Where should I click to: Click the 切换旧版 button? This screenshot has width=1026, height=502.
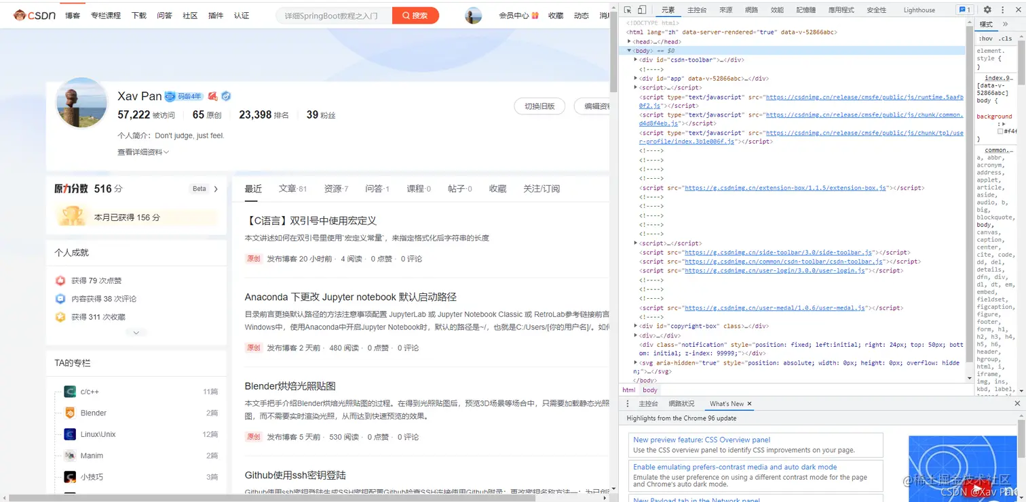coord(539,106)
